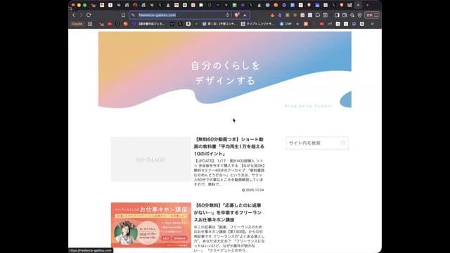This screenshot has height=253, width=450.
Task: Reload the current page
Action: click(89, 15)
